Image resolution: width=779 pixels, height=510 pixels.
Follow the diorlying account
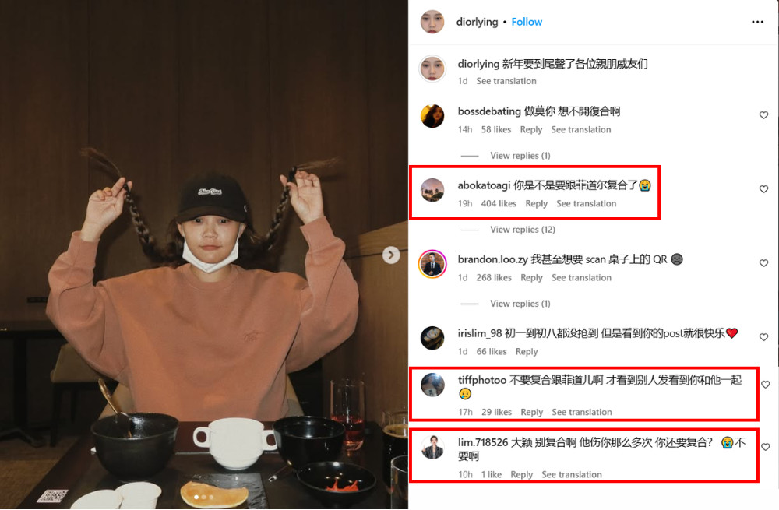click(527, 22)
